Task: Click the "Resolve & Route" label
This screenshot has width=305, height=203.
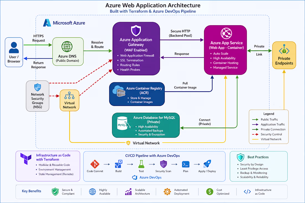Action: coord(97,45)
